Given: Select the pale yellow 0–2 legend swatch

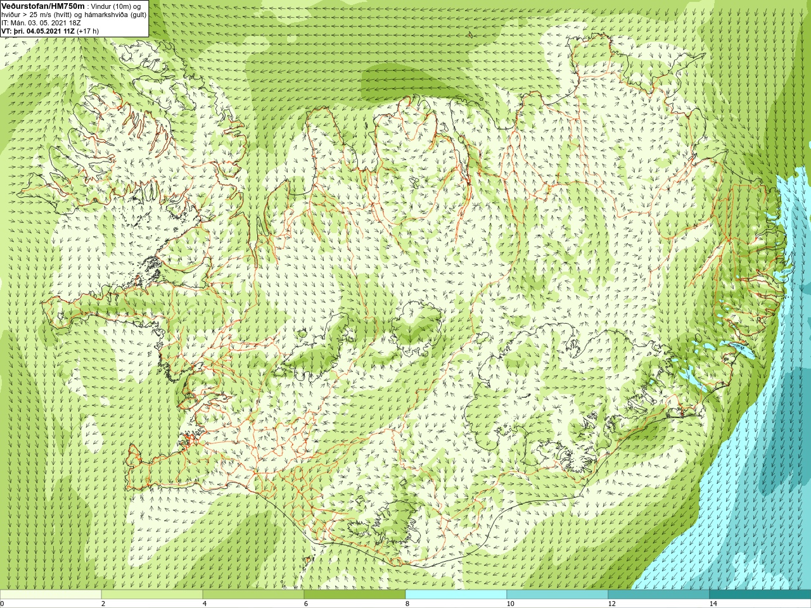Looking at the screenshot, I should tap(51, 595).
